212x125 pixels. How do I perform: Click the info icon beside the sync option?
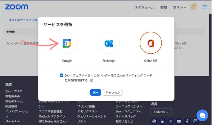pyautogui.click(x=92, y=81)
